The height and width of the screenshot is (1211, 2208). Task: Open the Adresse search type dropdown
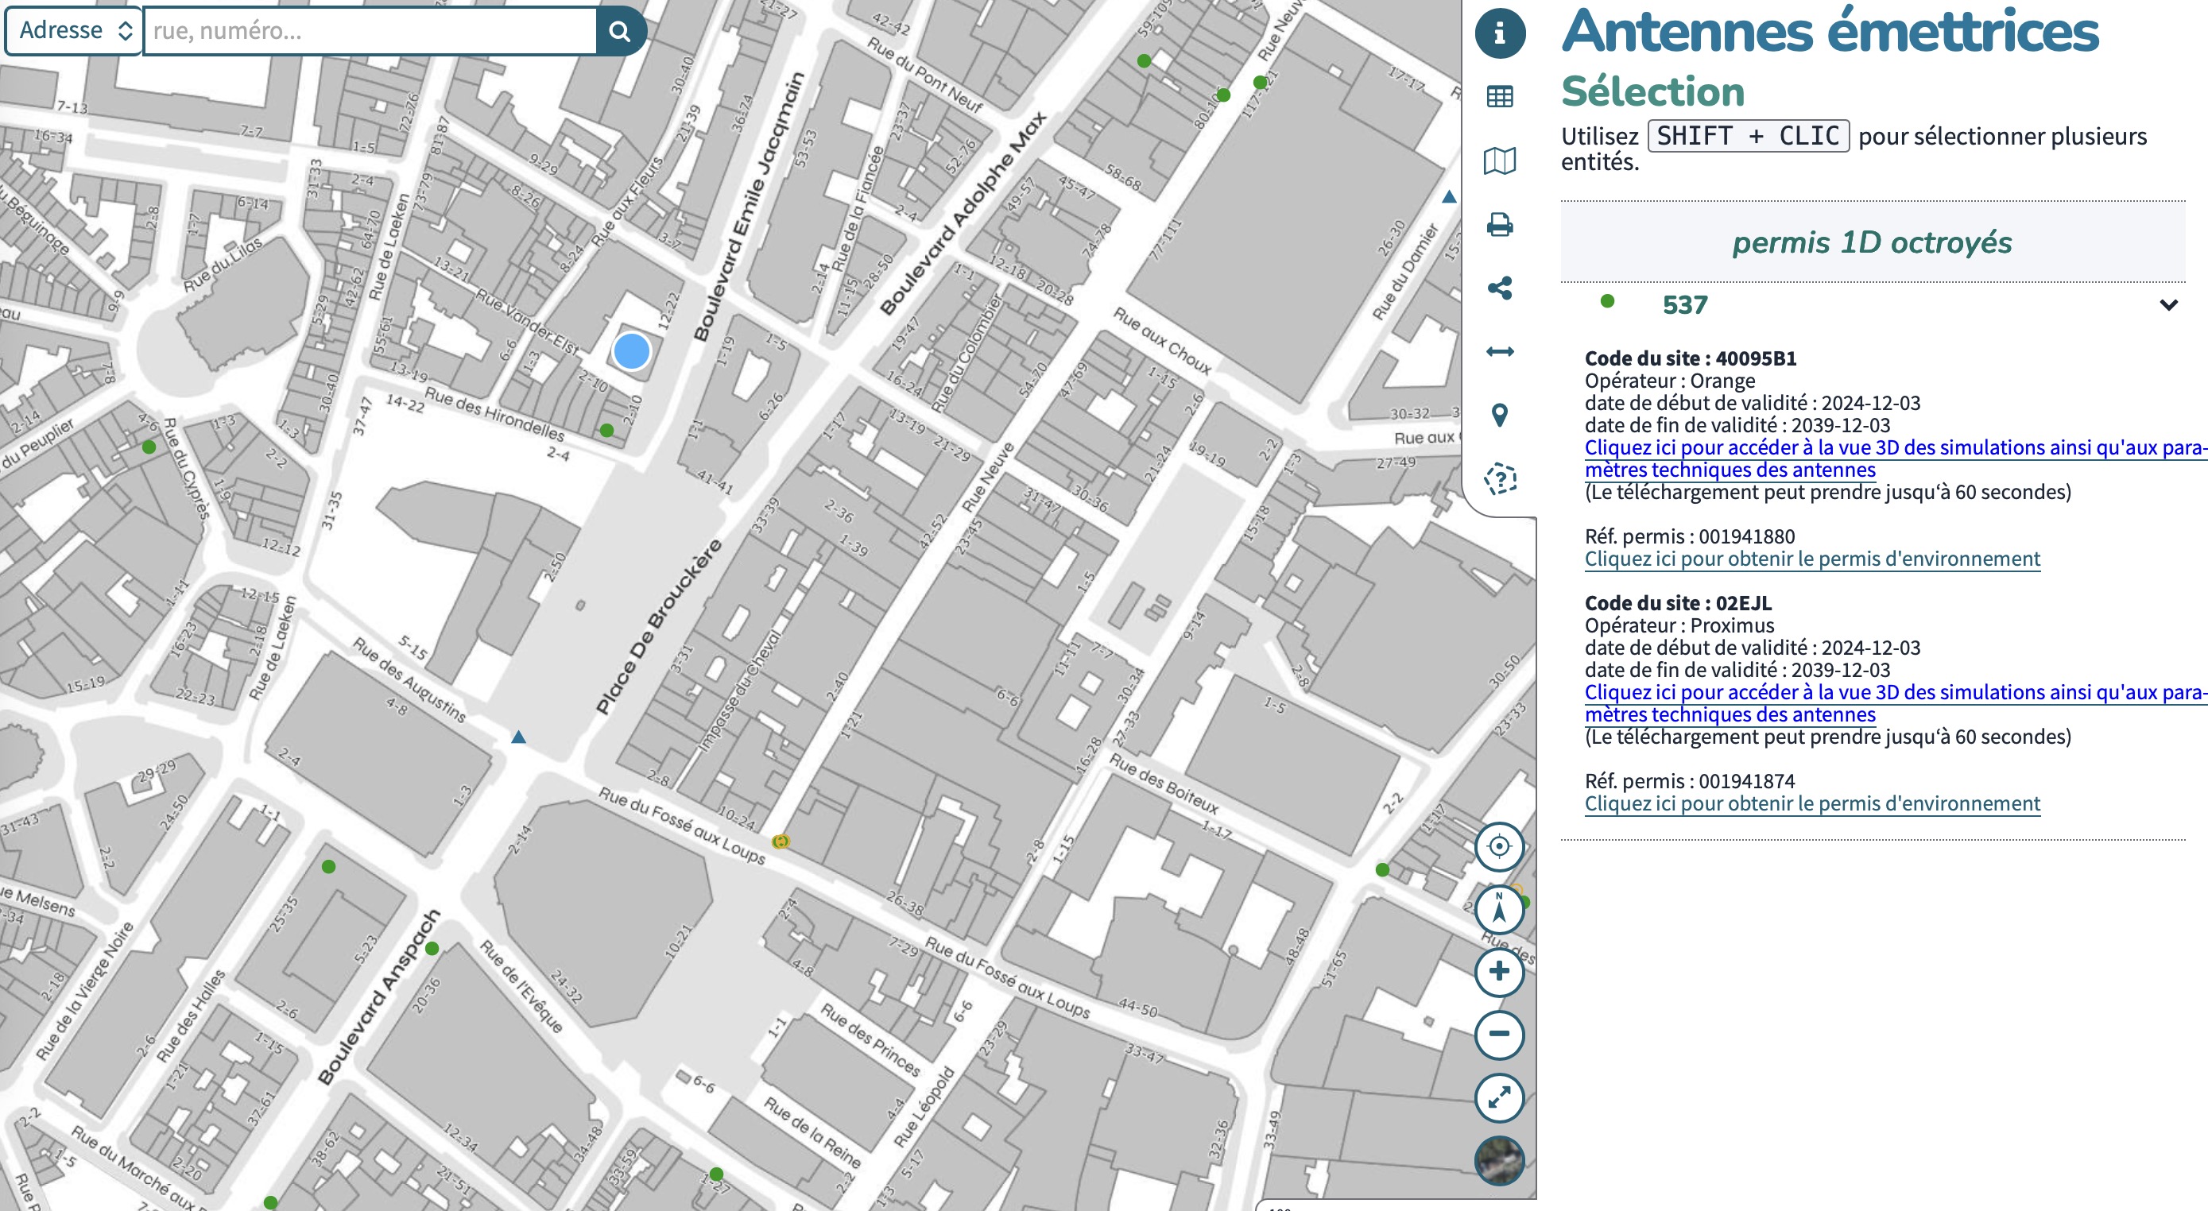click(74, 31)
